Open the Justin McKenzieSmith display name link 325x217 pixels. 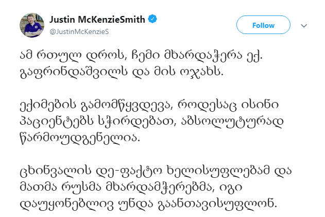tap(98, 20)
